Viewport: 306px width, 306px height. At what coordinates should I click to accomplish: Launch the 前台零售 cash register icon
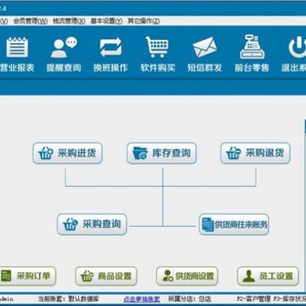(252, 54)
